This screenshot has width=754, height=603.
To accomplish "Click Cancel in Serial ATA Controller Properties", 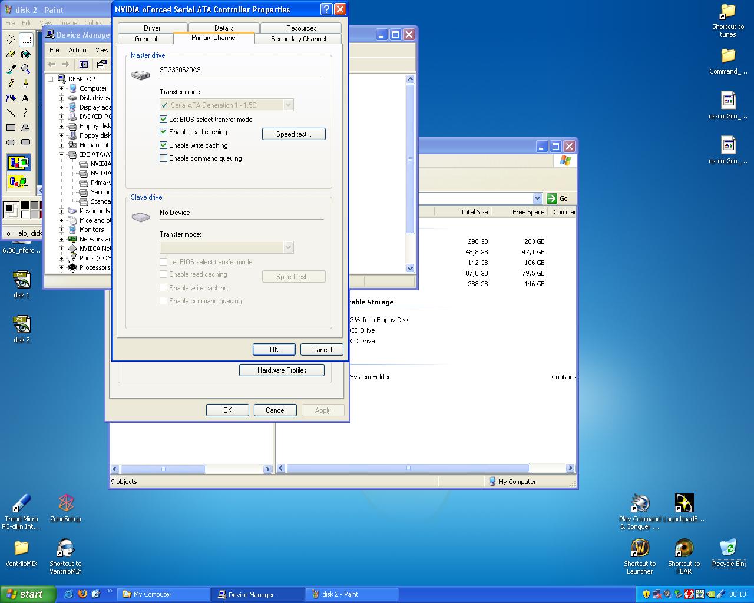I will tap(322, 349).
